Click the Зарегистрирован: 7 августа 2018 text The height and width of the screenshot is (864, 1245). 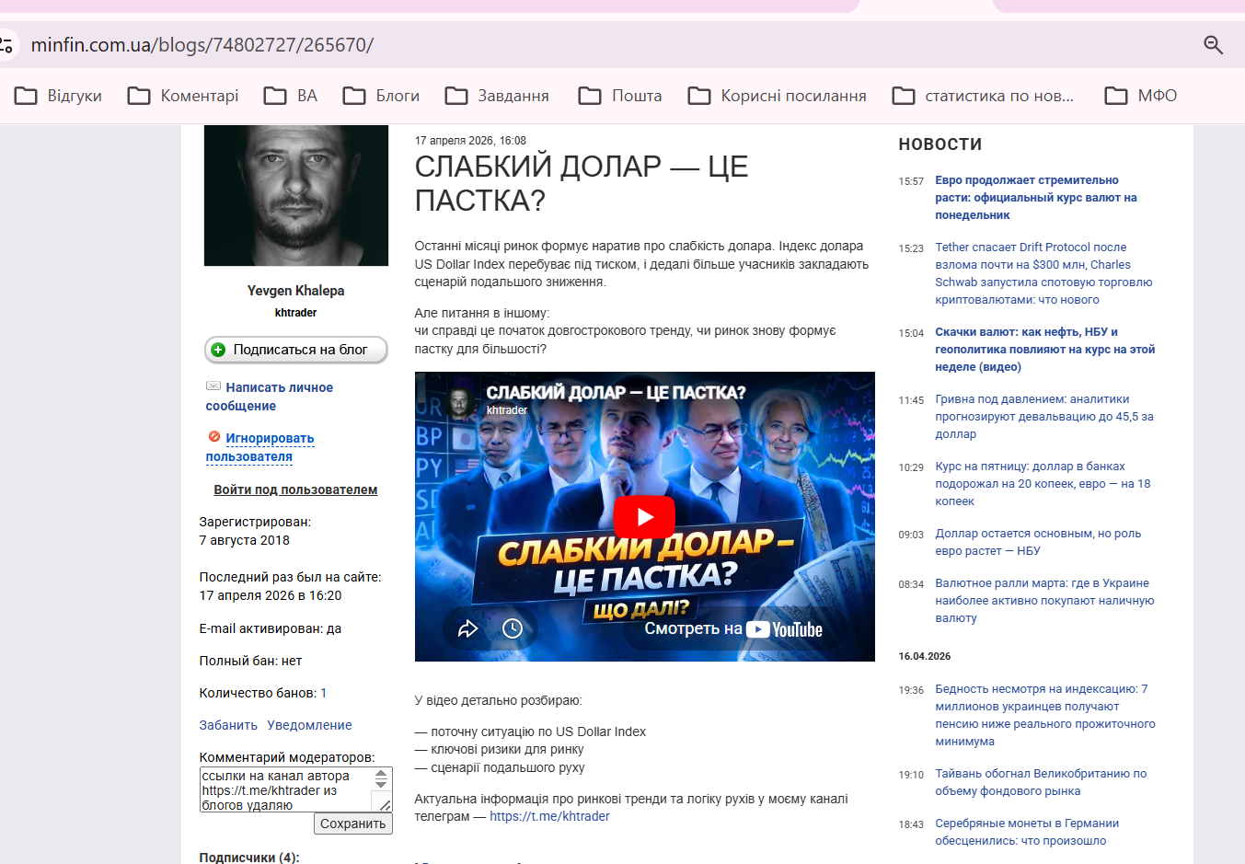[x=255, y=531]
